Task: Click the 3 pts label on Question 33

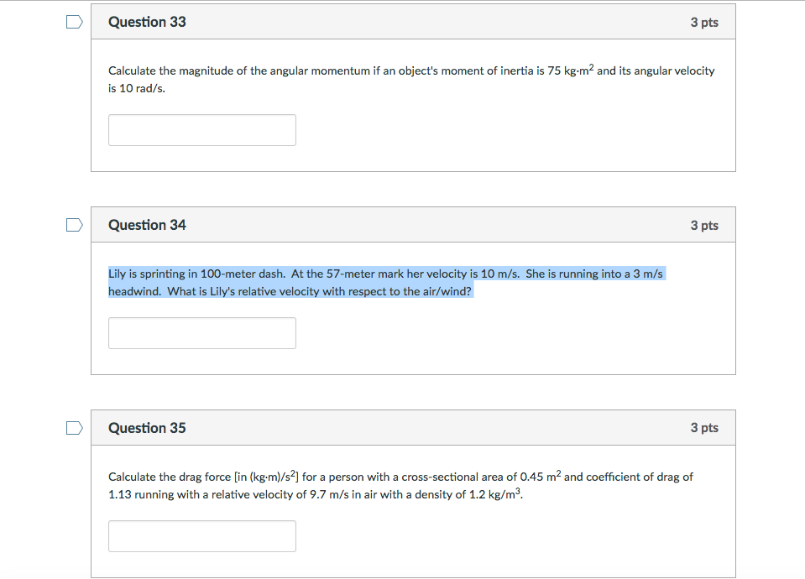Action: coord(704,23)
